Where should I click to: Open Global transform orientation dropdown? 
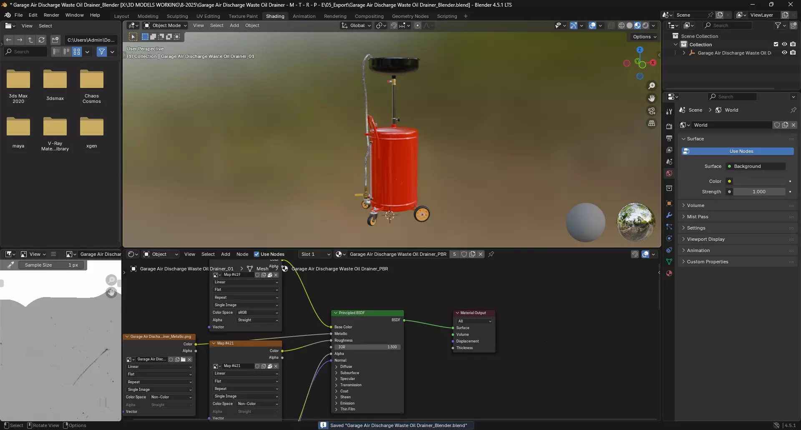coord(356,25)
